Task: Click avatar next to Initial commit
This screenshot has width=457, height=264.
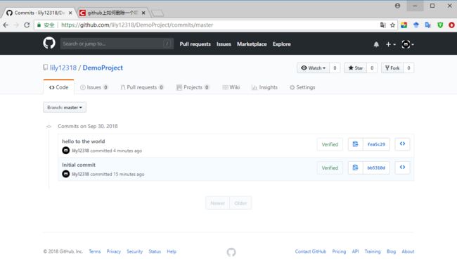Action: click(66, 174)
